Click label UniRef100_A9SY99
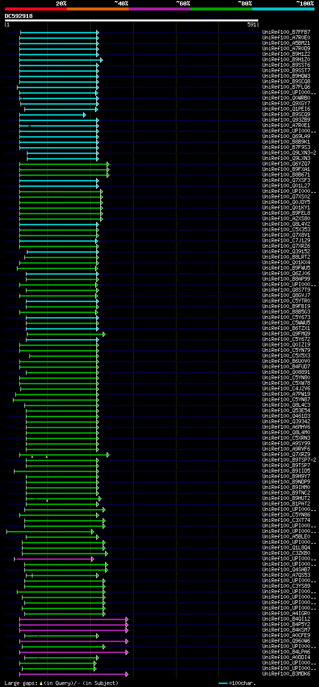The height and width of the screenshot is (687, 319). coord(286,443)
